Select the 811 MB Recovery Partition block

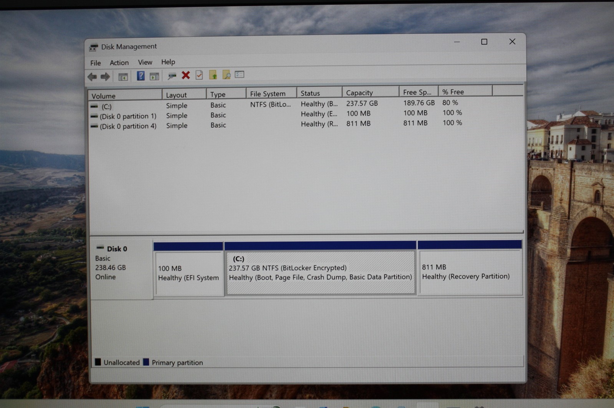click(470, 268)
